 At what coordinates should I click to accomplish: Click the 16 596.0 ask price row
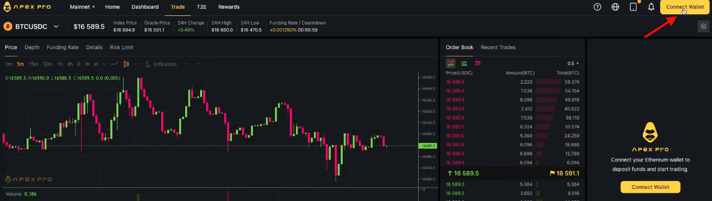pos(512,82)
